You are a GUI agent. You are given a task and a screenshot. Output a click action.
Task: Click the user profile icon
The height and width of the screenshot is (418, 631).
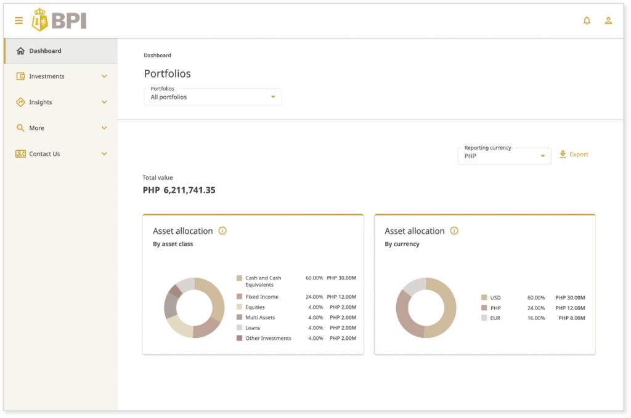pyautogui.click(x=609, y=20)
